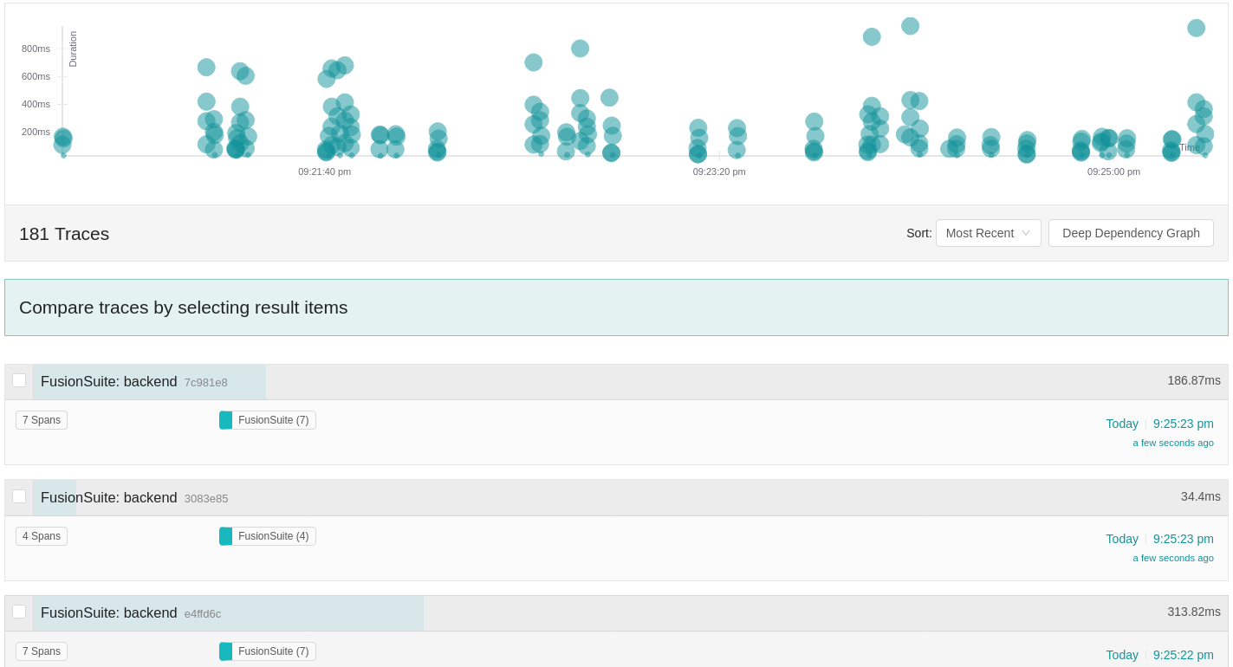Image resolution: width=1233 pixels, height=667 pixels.
Task: Click the FusionSuite (4) service tag
Action: [x=273, y=536]
